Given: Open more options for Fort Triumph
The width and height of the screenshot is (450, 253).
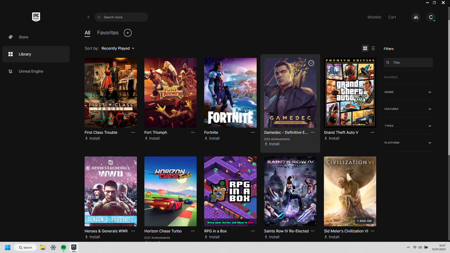Looking at the screenshot, I should [193, 132].
